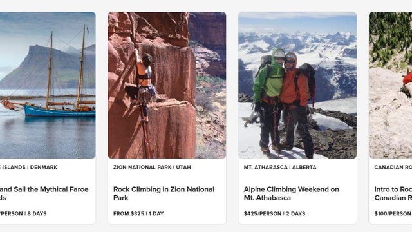Click the Mt. Athabasca card's white text area

tap(297, 191)
